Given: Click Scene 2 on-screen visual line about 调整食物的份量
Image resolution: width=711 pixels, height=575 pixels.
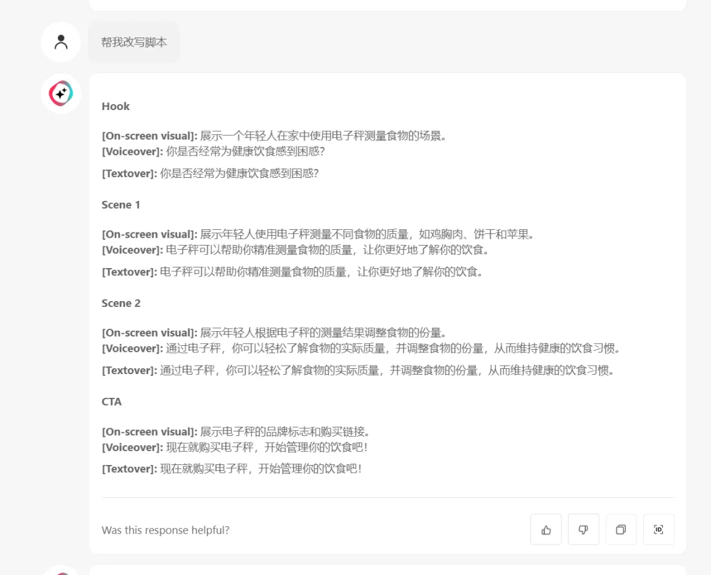Looking at the screenshot, I should click(275, 333).
